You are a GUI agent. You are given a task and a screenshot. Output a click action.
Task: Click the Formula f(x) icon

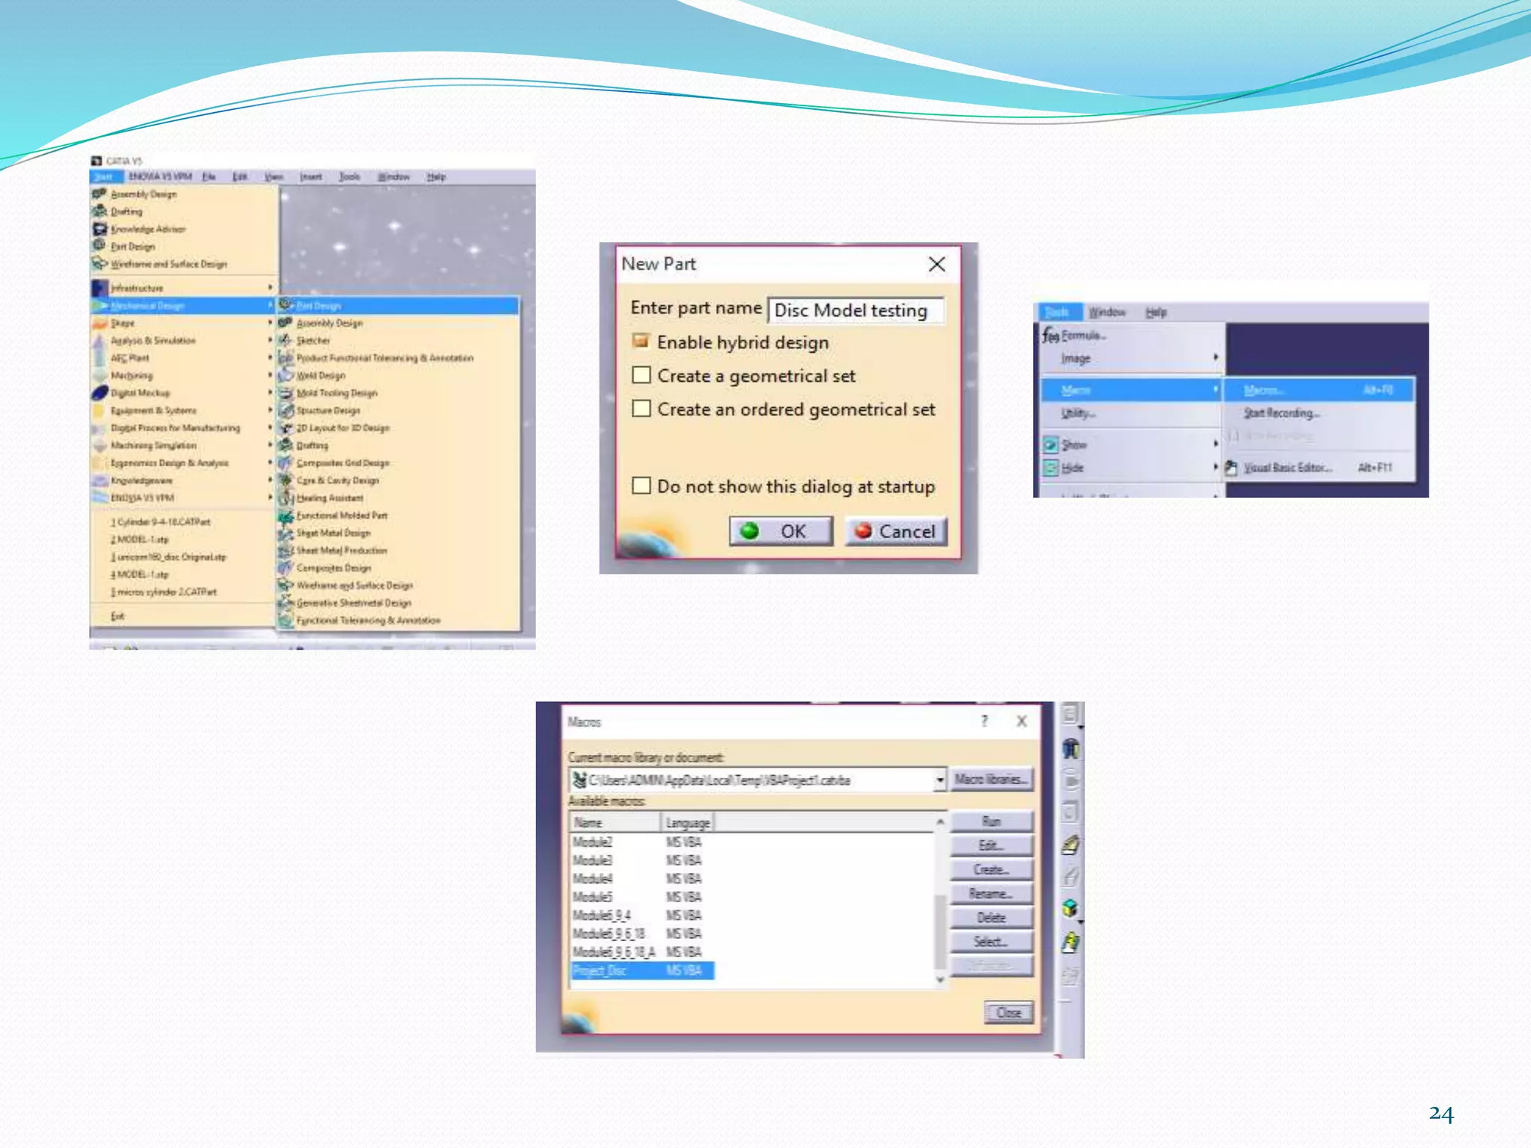coord(1050,336)
